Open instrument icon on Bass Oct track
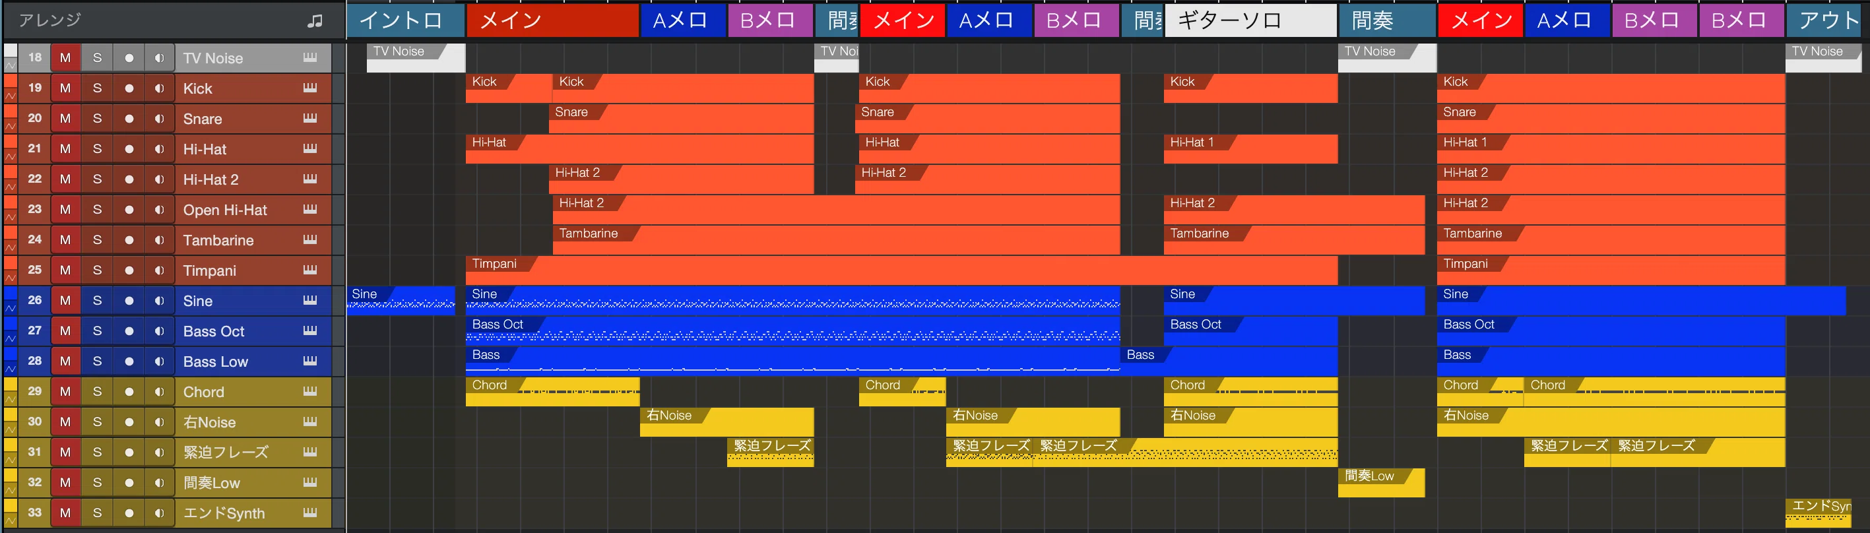The height and width of the screenshot is (533, 1870). tap(310, 330)
